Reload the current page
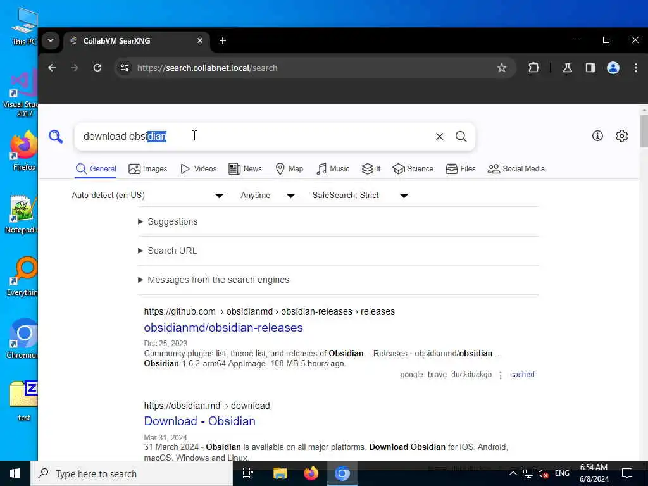Screen dimensions: 648x486 (x=97, y=68)
